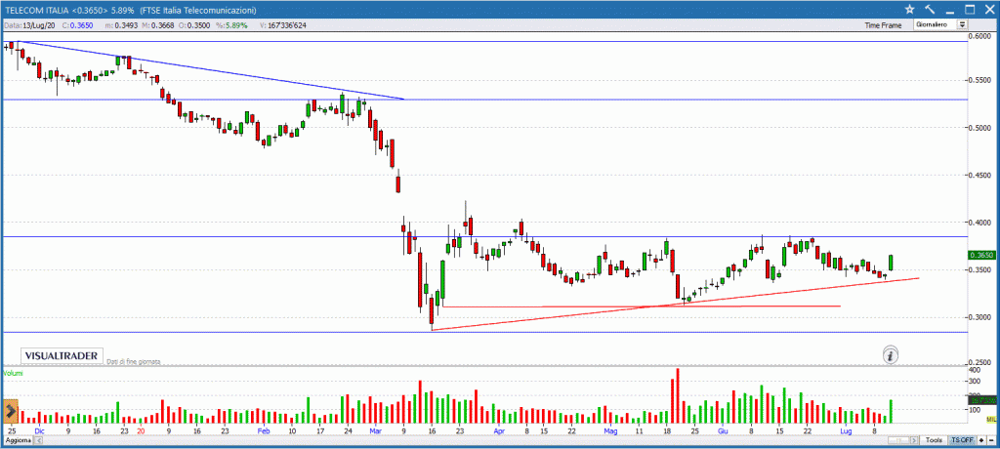Click the 'O: 0.3500' open value
This screenshot has height=449, width=1000.
point(193,25)
